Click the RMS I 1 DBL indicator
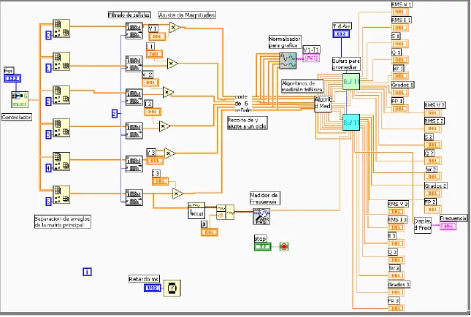This screenshot has height=317, width=471. point(400,28)
